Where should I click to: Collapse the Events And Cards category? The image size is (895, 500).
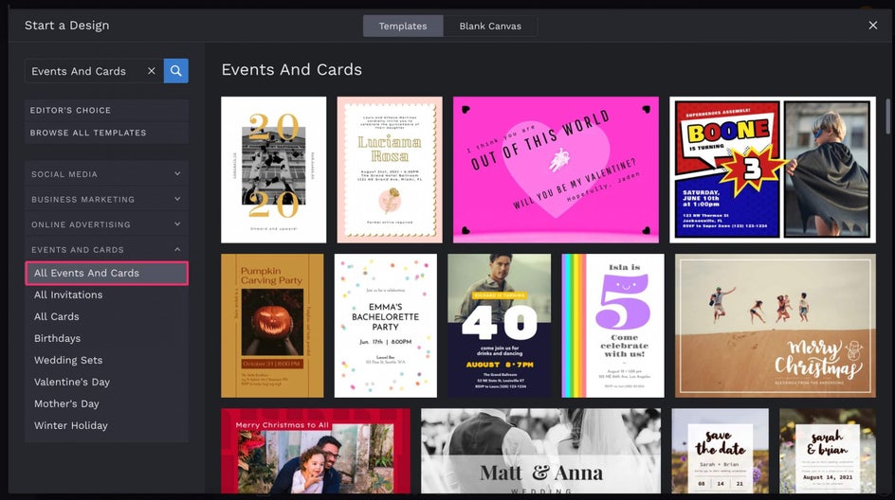(x=106, y=249)
